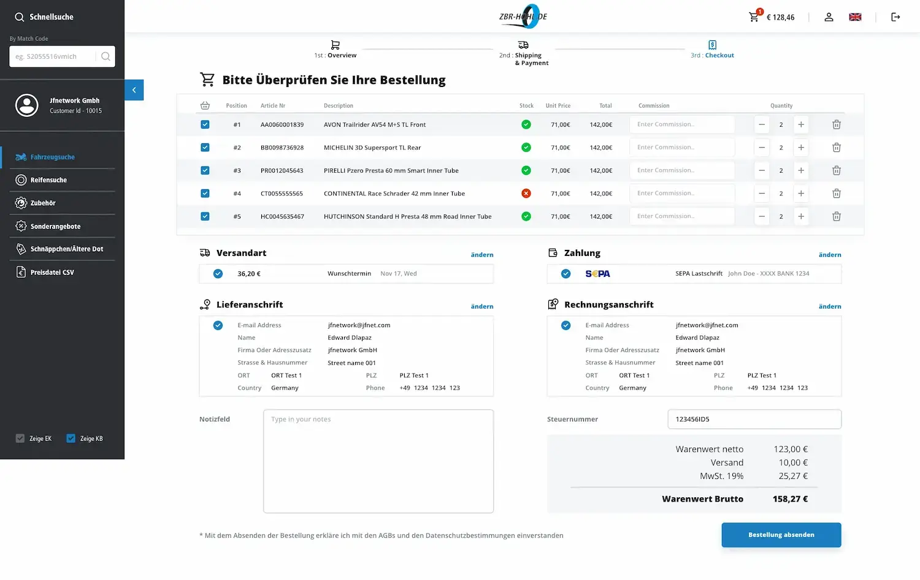Click the Warenwert Brutto total 158,27 €
The image size is (920, 580).
point(790,499)
